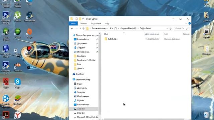The width and height of the screenshot is (214, 120).
Task: Refresh the Origin Games folder view
Action: click(x=171, y=29)
